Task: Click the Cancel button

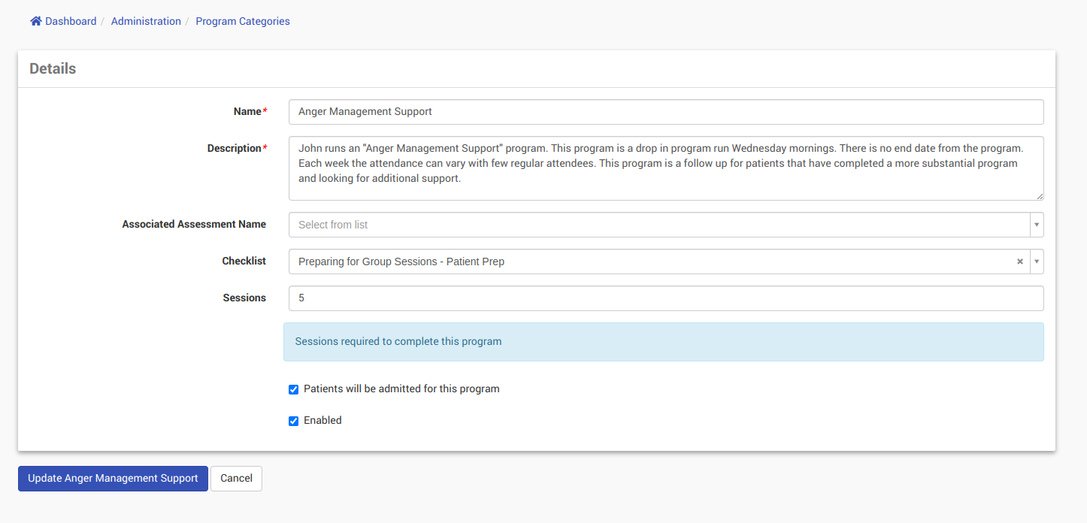Action: tap(236, 479)
